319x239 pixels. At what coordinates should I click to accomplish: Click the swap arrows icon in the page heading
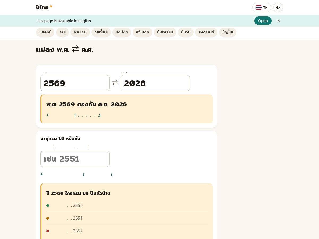pos(75,49)
